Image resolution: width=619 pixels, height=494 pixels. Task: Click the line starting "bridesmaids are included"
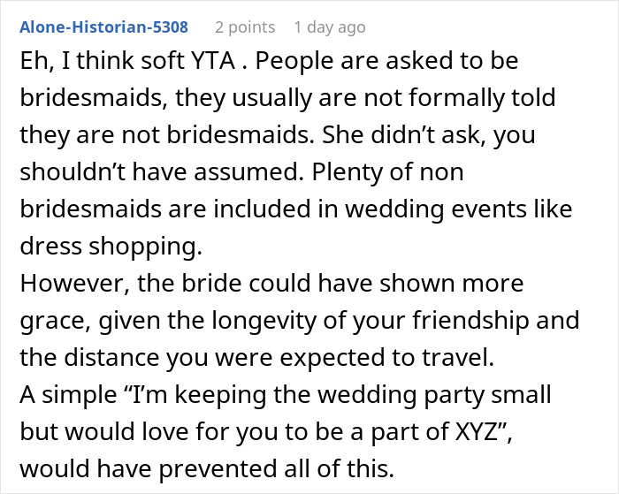point(293,211)
